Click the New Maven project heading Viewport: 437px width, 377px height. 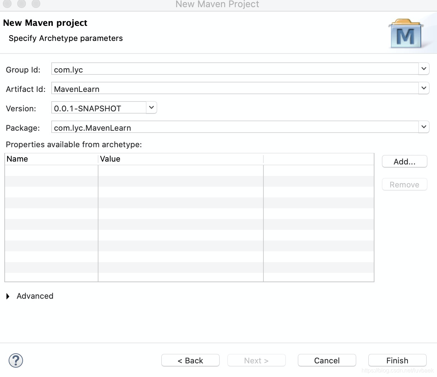(x=45, y=23)
